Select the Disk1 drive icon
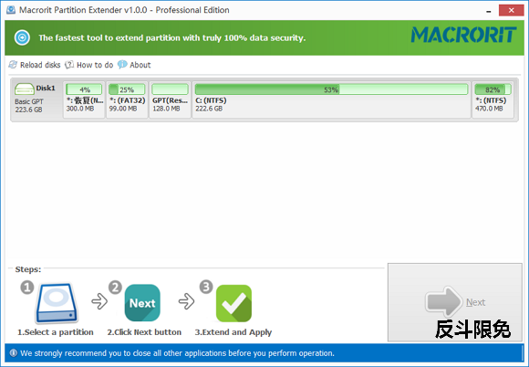The height and width of the screenshot is (367, 529). pos(25,89)
